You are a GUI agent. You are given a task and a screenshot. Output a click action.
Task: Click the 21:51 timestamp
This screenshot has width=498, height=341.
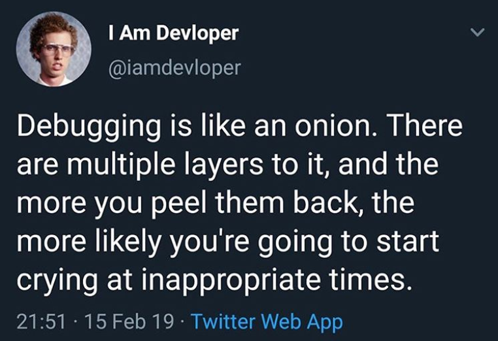coord(41,321)
